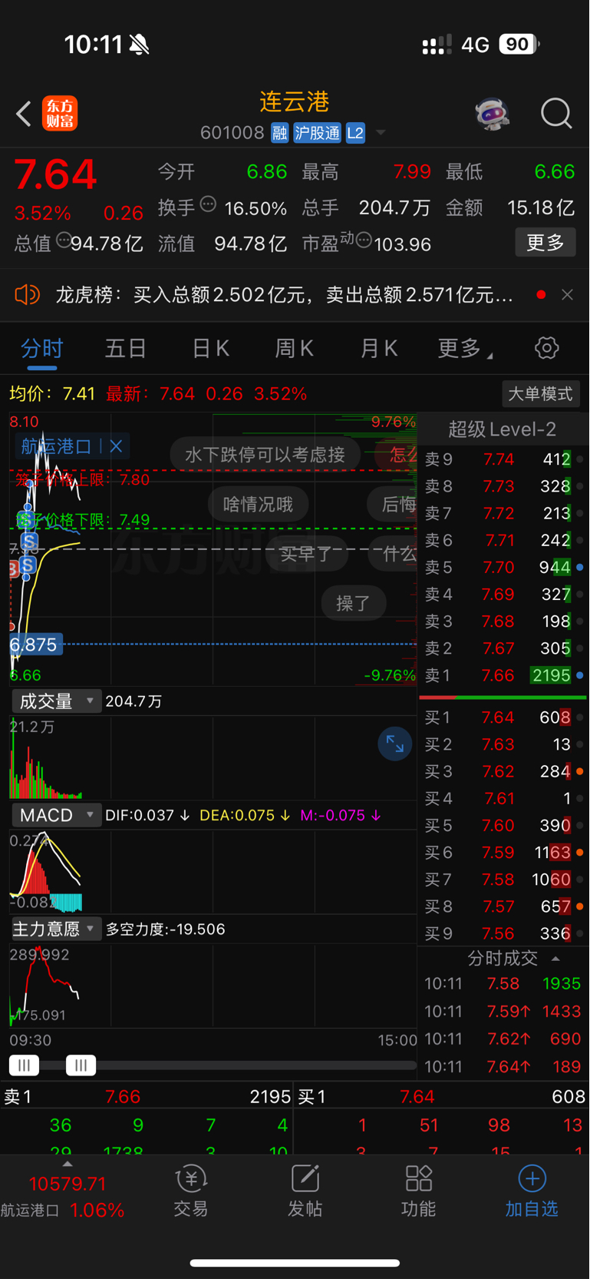Image resolution: width=590 pixels, height=1279 pixels.
Task: Open the 主力意愿 indicator dropdown
Action: point(56,929)
